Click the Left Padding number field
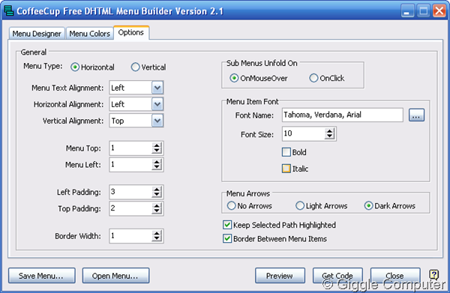The image size is (450, 293). (130, 192)
